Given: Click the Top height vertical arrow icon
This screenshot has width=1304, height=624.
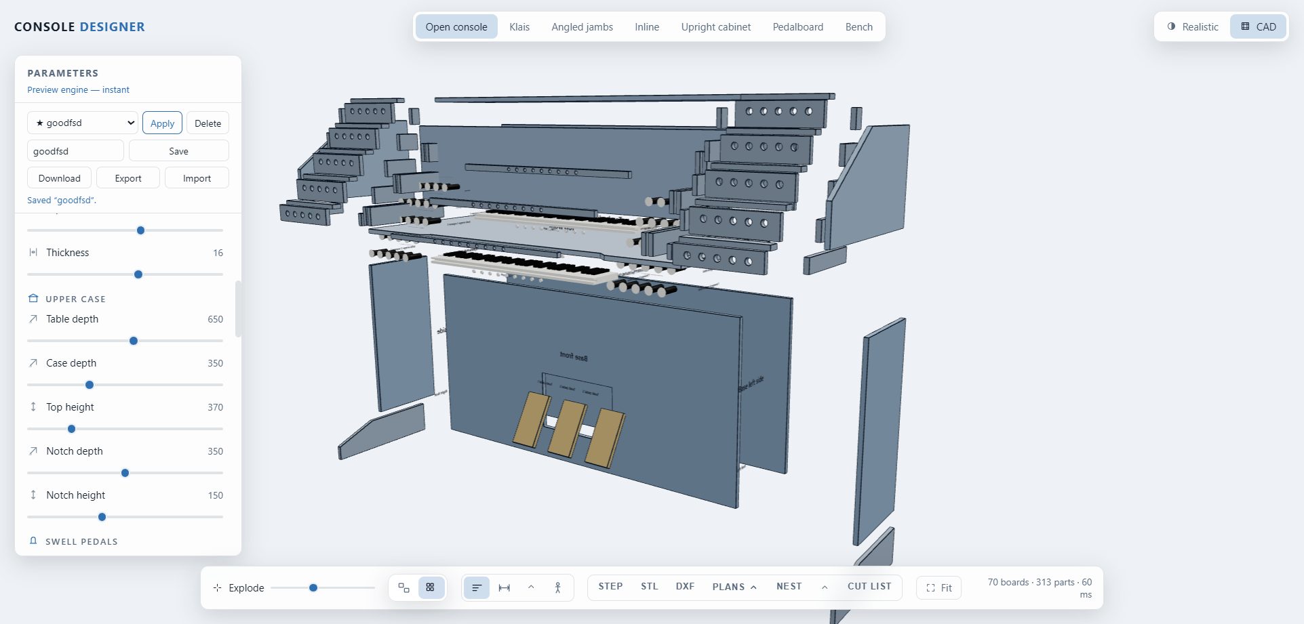Looking at the screenshot, I should click(x=33, y=407).
